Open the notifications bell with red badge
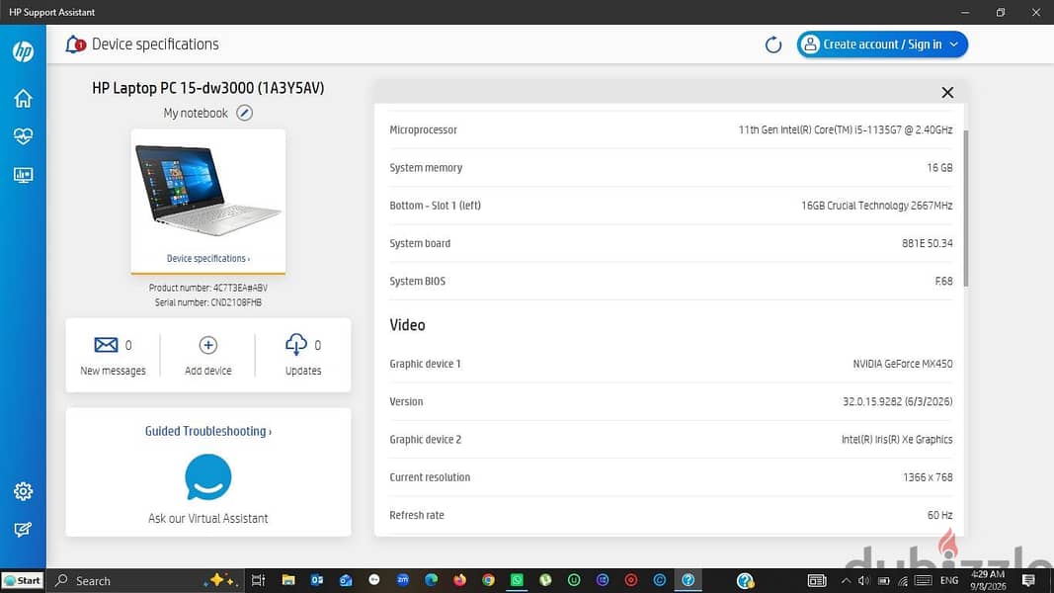The width and height of the screenshot is (1054, 593). point(75,44)
